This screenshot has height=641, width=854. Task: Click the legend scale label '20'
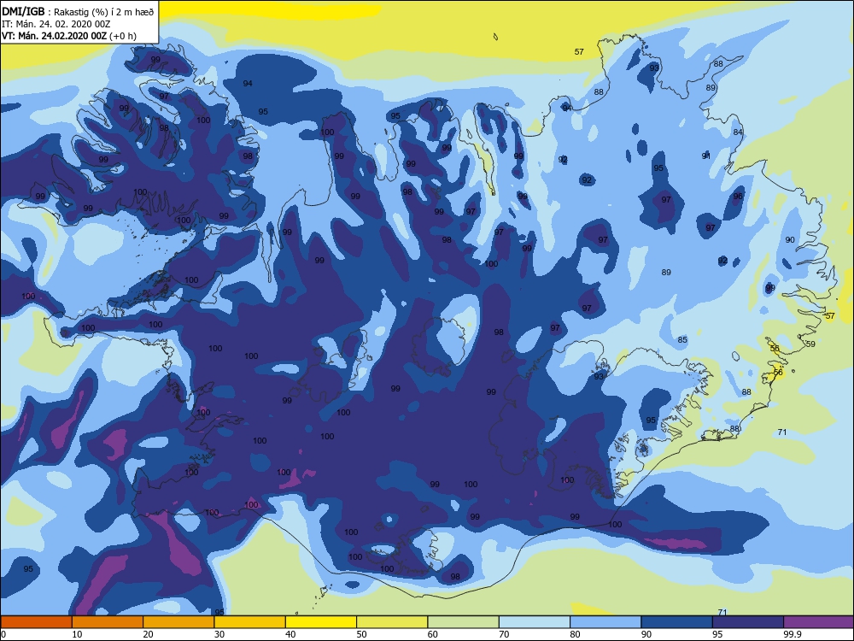tap(148, 634)
